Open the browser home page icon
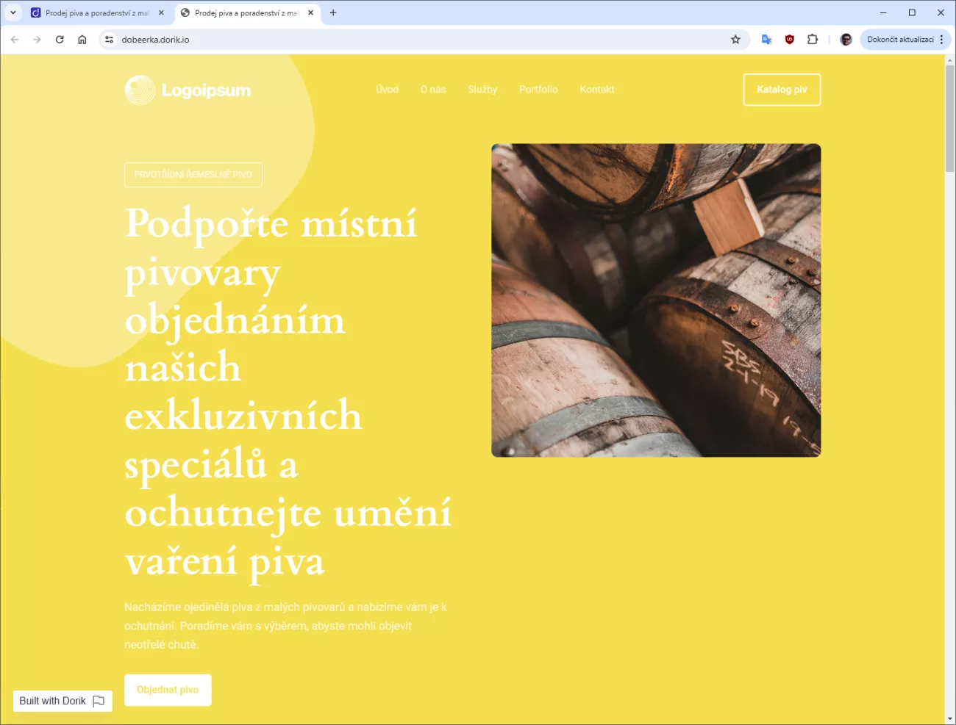956x725 pixels. tap(82, 40)
